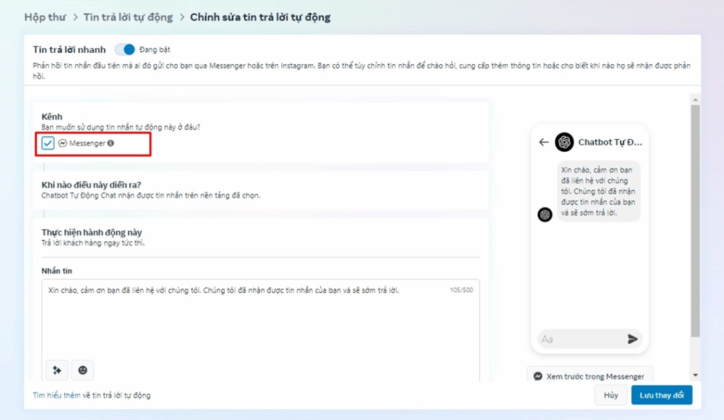Save changes with Lưu thay đổi
The image size is (724, 420).
click(661, 395)
